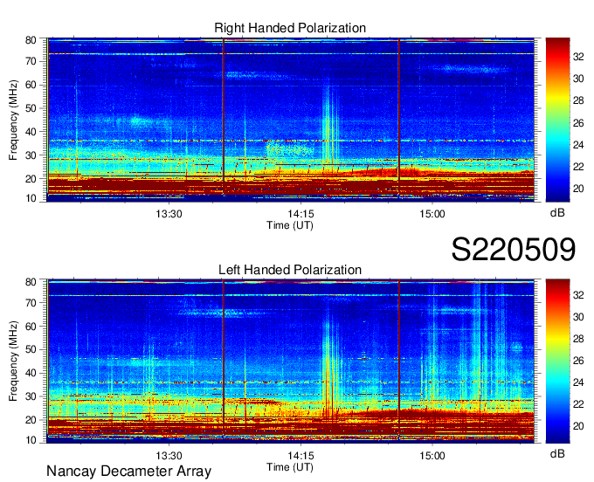Click the "20" frequency tick on the Left Handed plot
This screenshot has width=594, height=482.
tap(31, 420)
